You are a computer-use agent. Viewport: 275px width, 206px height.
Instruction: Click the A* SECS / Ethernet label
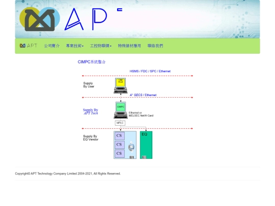[143, 95]
